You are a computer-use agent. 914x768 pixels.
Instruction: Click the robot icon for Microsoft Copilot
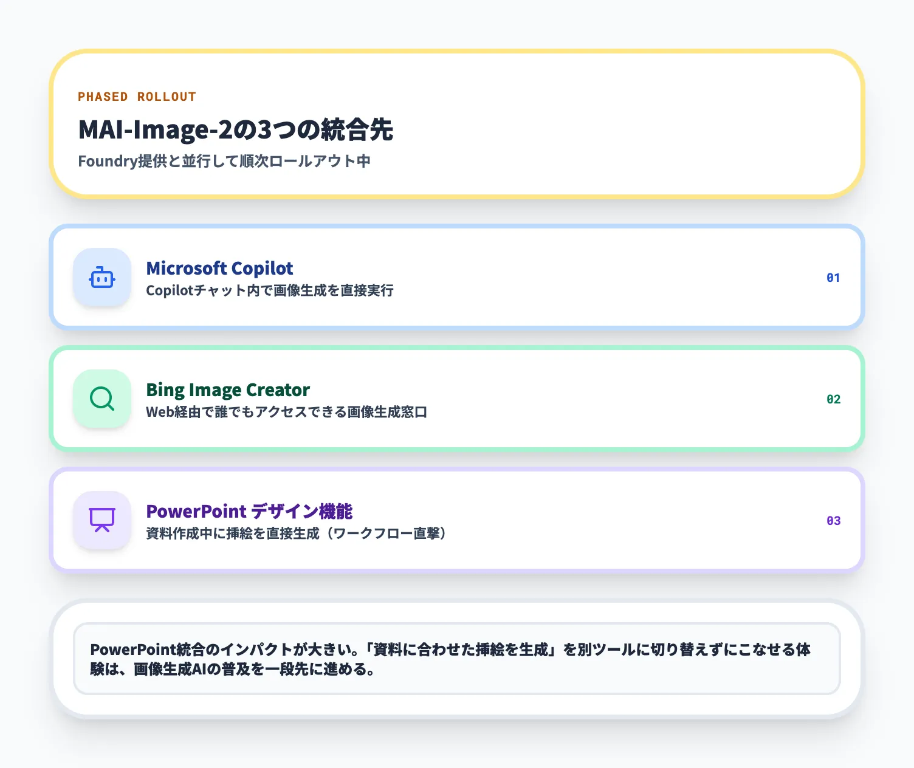coord(101,278)
